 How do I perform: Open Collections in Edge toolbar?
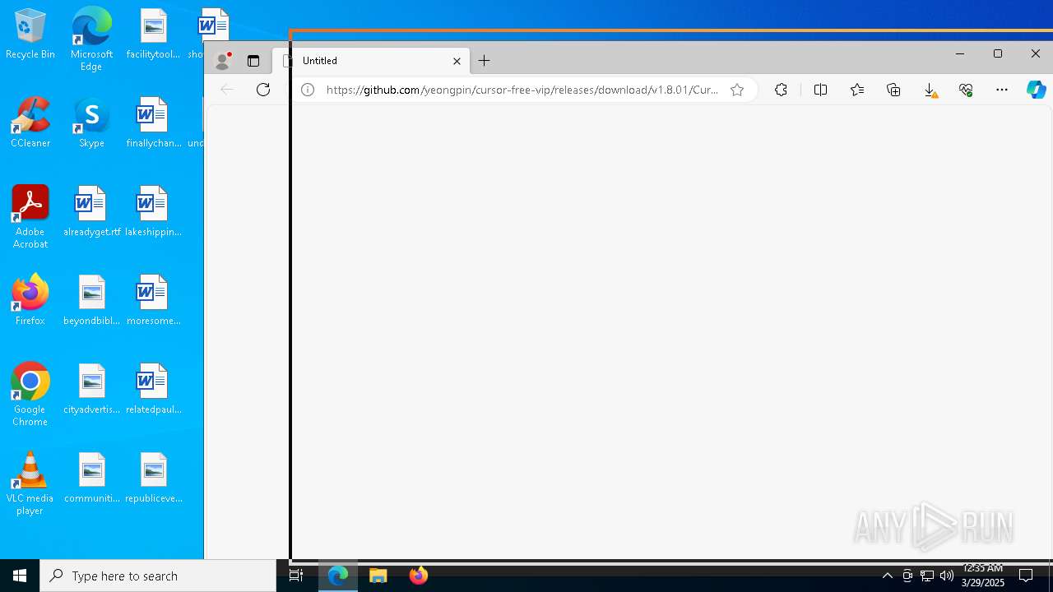point(893,90)
